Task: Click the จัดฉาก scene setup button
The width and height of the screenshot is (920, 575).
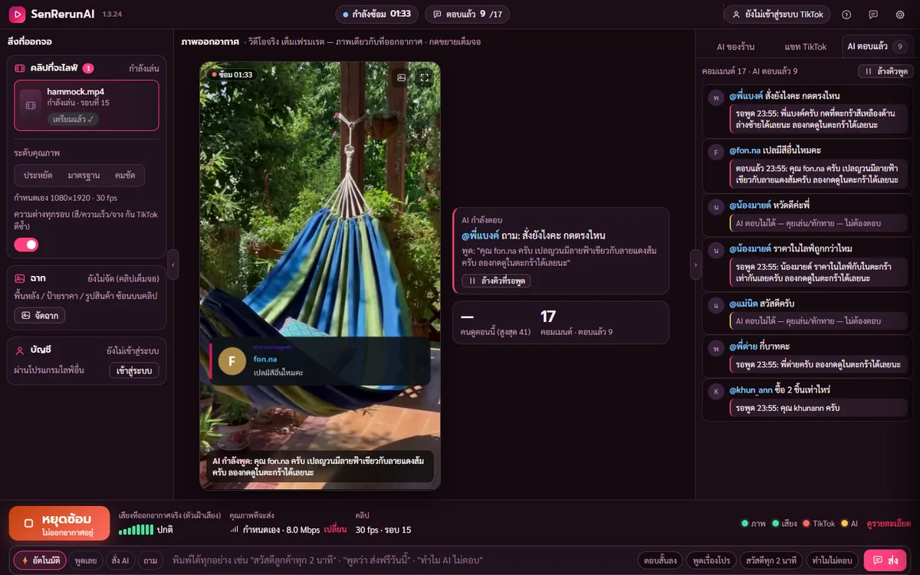Action: point(40,315)
